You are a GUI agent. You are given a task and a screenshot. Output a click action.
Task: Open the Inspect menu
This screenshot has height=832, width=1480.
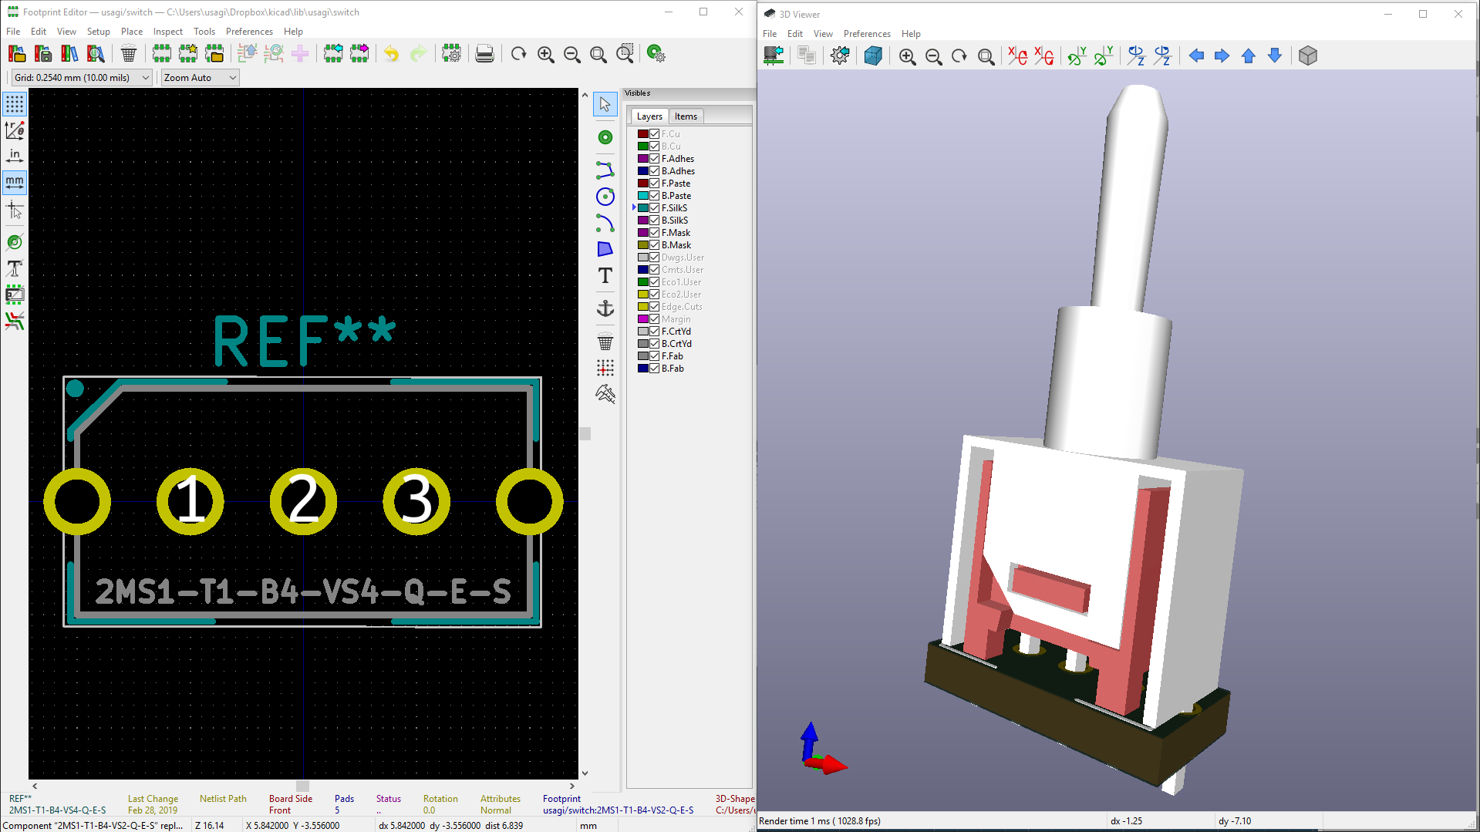coord(167,32)
